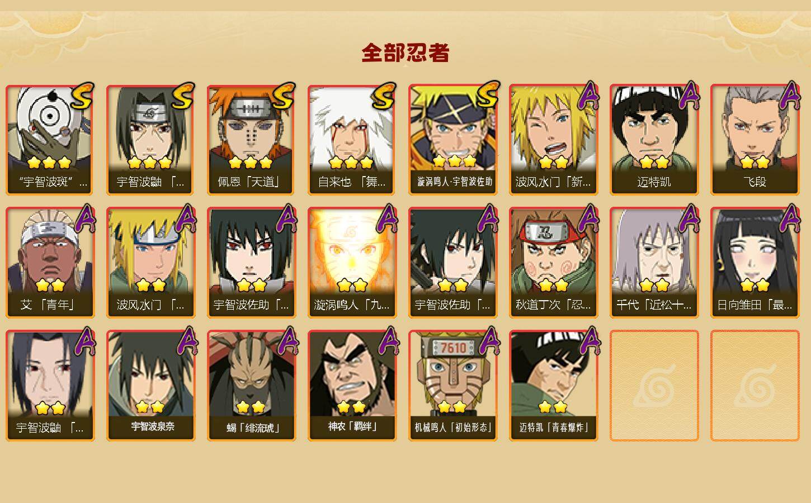
Task: Click the A-rank badge on 秋道丁次 card
Action: pos(588,219)
